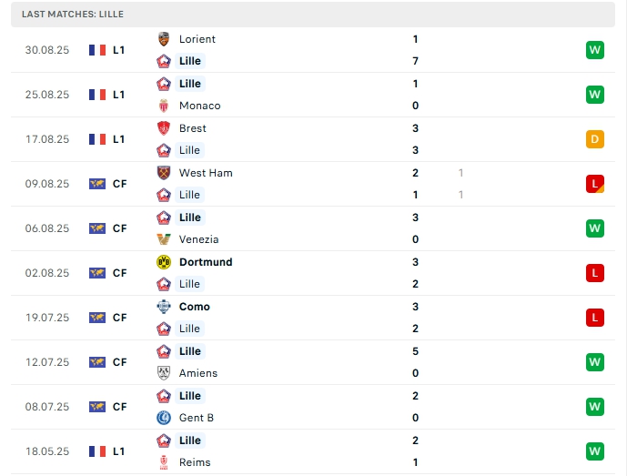Click the Reims team crest icon

tap(164, 462)
